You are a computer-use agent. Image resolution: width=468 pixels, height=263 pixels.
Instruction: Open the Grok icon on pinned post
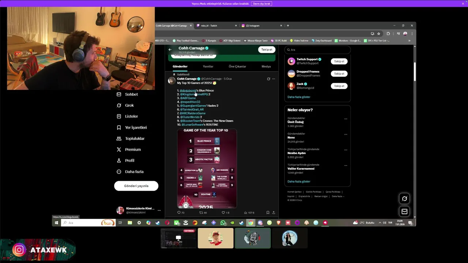point(268,79)
